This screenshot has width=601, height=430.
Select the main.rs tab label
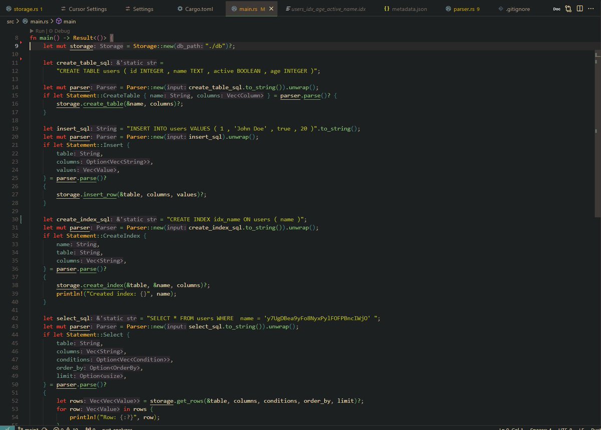coord(248,9)
